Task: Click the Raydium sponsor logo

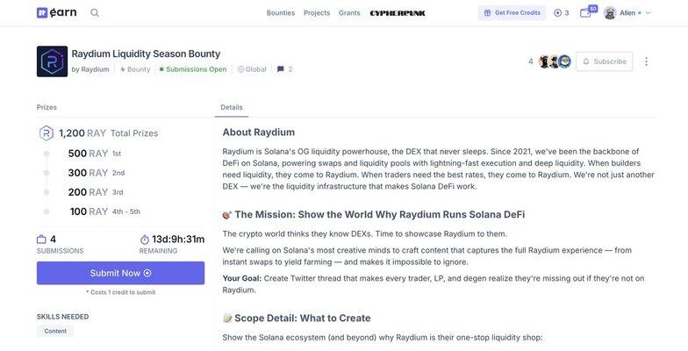Action: (52, 61)
